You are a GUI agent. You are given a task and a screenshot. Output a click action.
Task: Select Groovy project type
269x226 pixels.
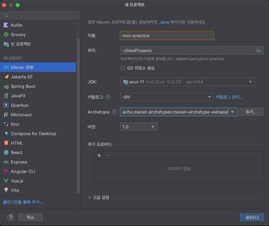tap(38, 34)
